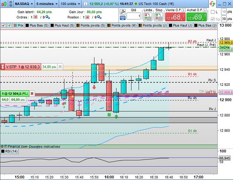Click the green up-arrow indicator panel icon
Screen dimensions: 233x180
(x=10, y=25)
